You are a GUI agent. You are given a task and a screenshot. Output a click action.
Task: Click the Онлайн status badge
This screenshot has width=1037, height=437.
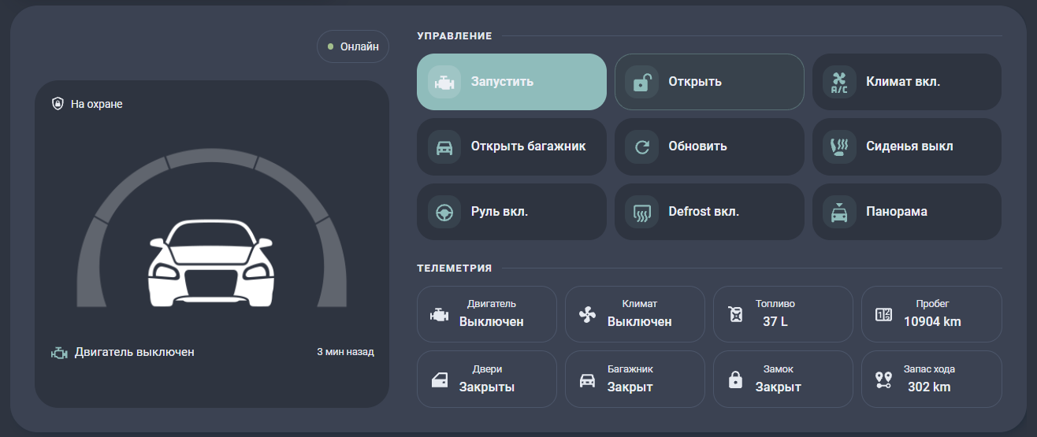[353, 46]
